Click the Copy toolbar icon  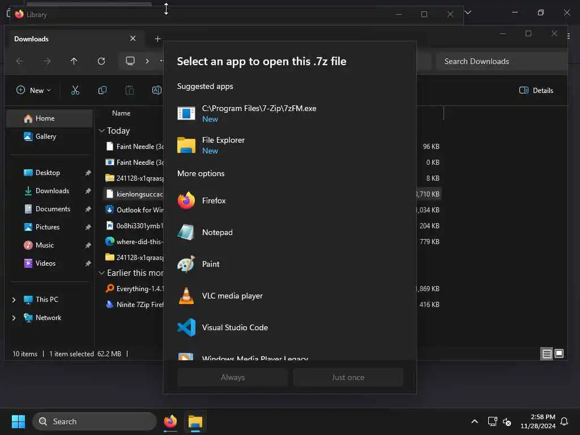[x=103, y=90]
